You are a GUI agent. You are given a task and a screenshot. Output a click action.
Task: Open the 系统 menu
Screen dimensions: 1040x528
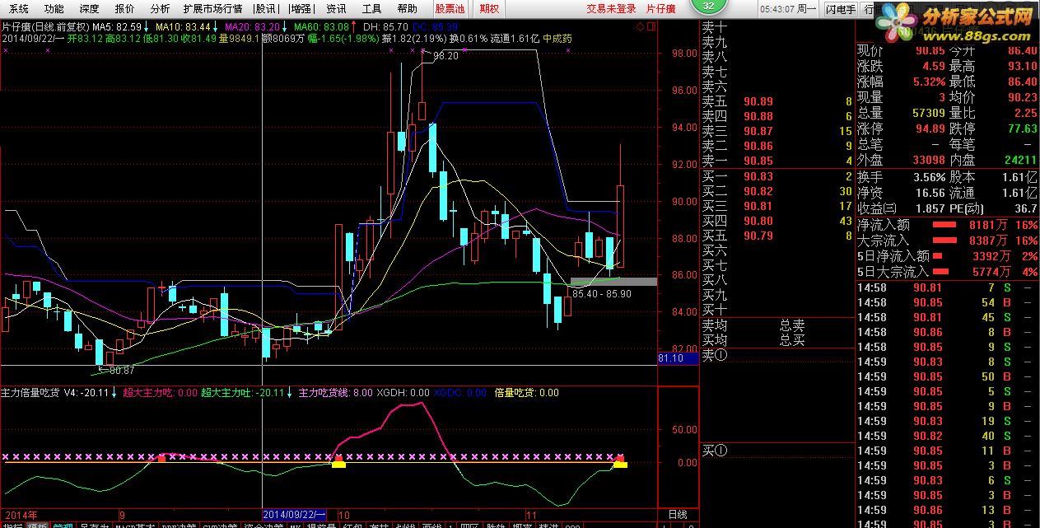point(17,9)
